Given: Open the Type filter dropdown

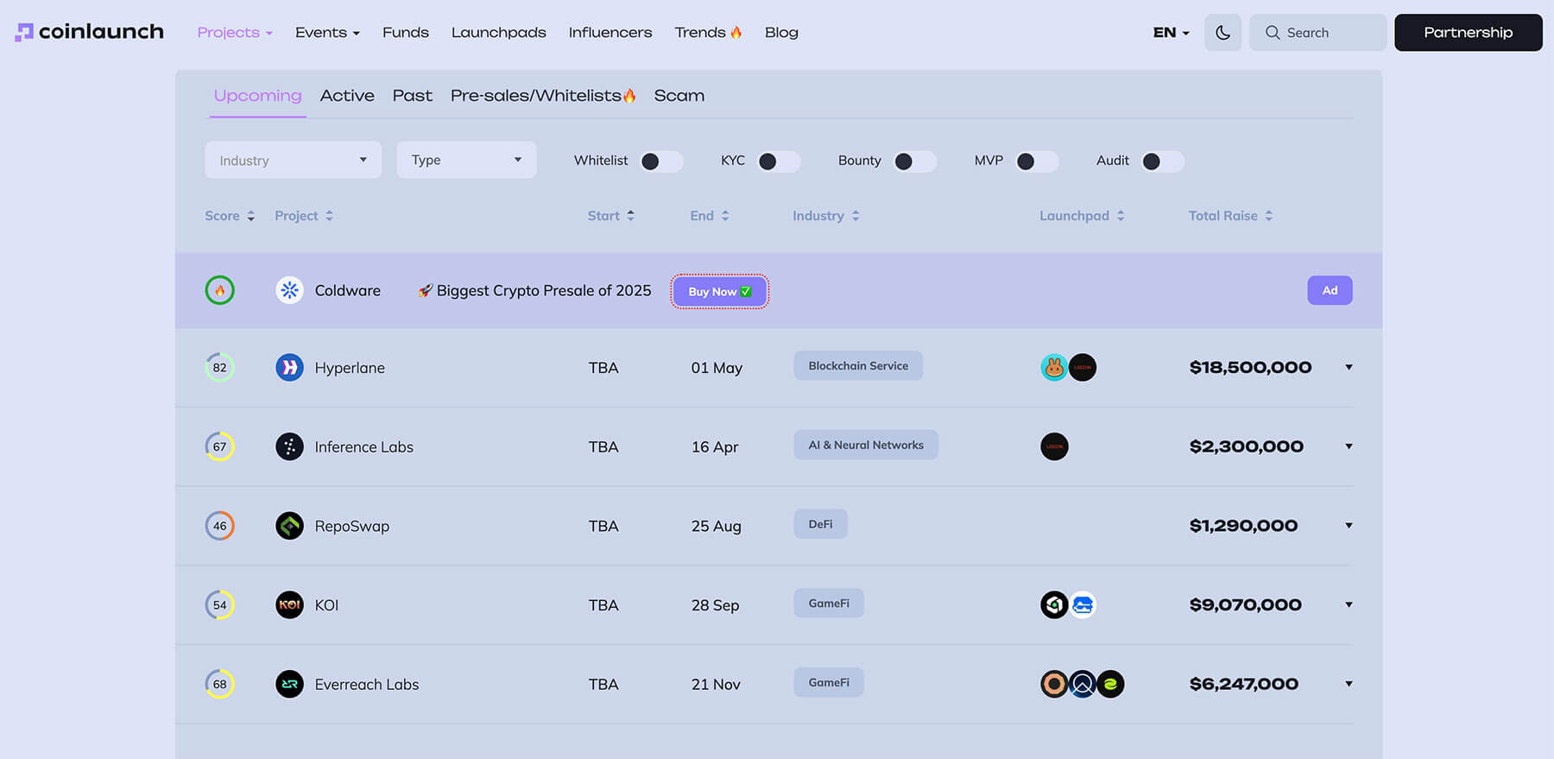Looking at the screenshot, I should (466, 160).
